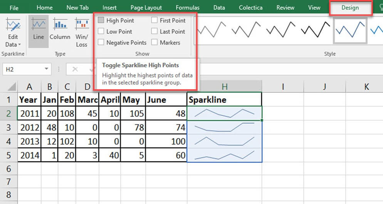Toggle the Negative Points checkbox
This screenshot has height=204, width=383.
click(x=101, y=43)
